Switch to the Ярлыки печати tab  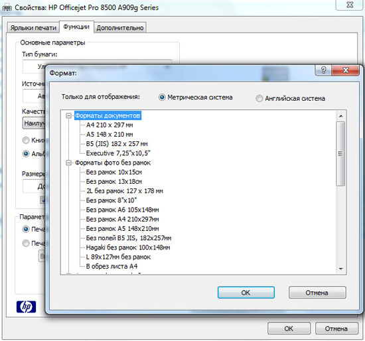tap(33, 28)
